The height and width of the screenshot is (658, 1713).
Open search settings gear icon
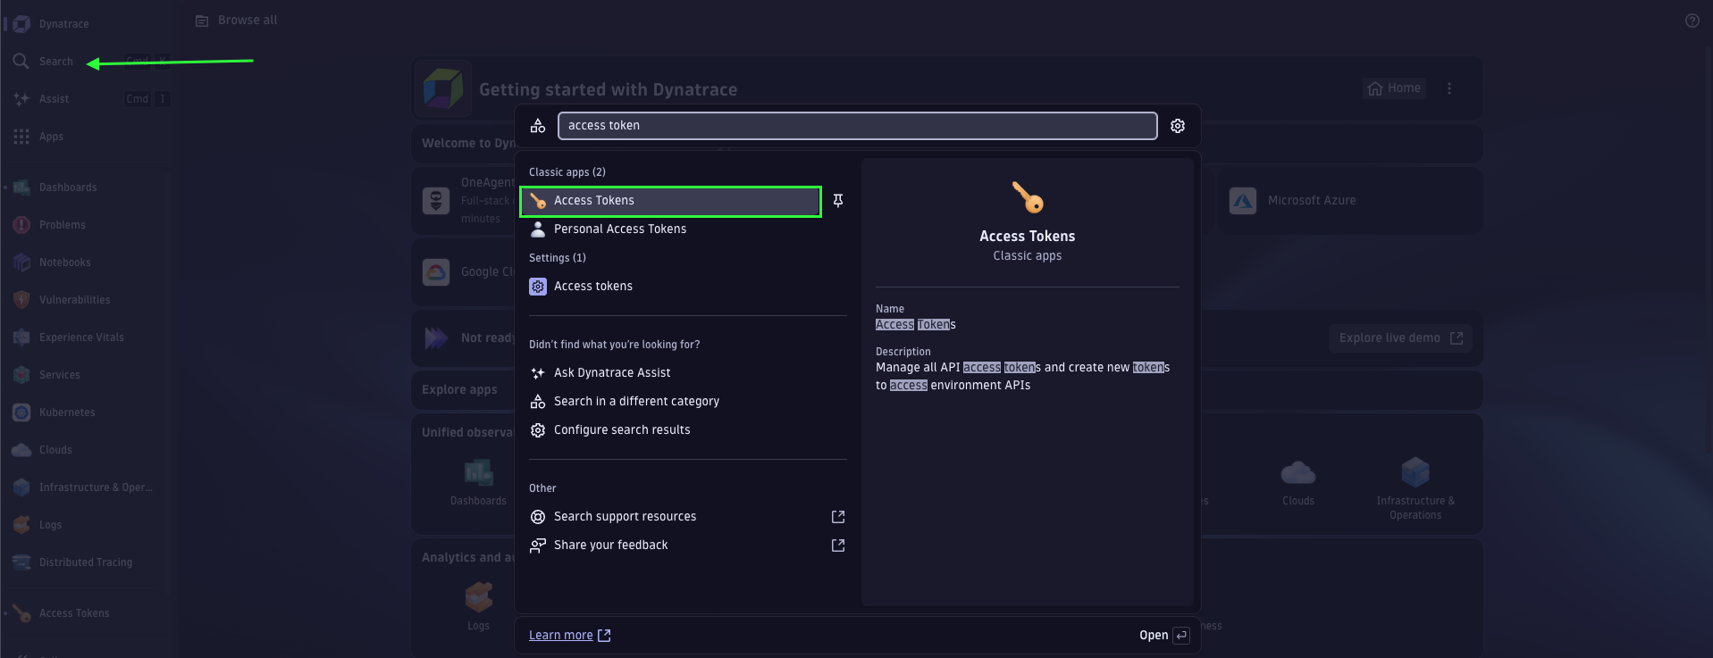[x=1178, y=126]
